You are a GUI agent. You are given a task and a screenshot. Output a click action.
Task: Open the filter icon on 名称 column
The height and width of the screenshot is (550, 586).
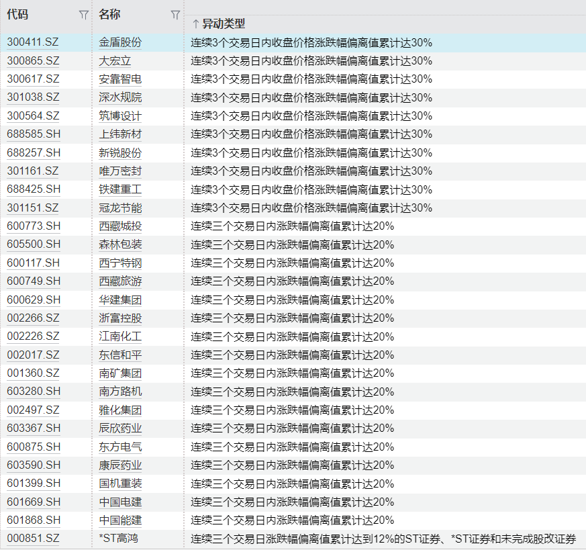click(x=175, y=15)
